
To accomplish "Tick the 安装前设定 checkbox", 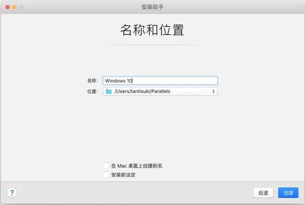I will [106, 175].
